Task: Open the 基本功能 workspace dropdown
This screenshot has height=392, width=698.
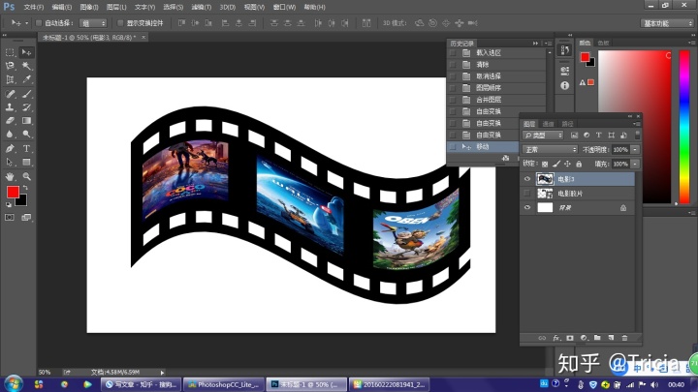Action: coord(667,23)
